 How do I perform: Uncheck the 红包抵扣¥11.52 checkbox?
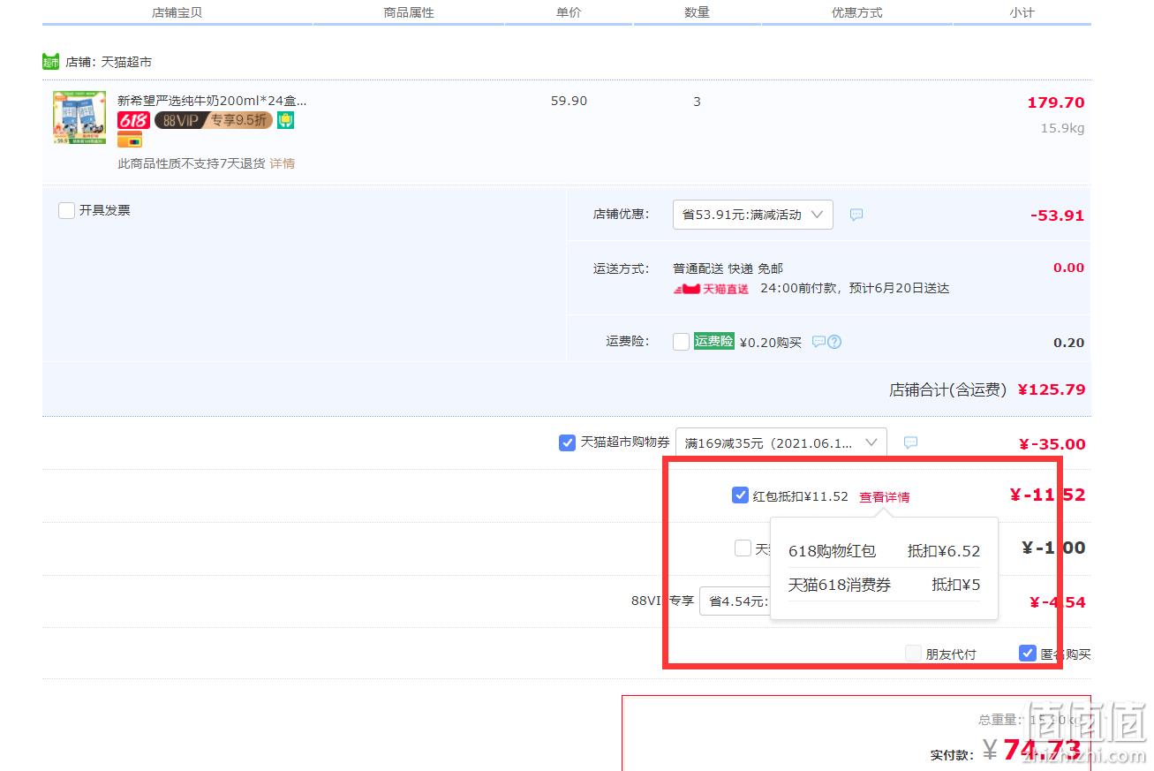[741, 495]
